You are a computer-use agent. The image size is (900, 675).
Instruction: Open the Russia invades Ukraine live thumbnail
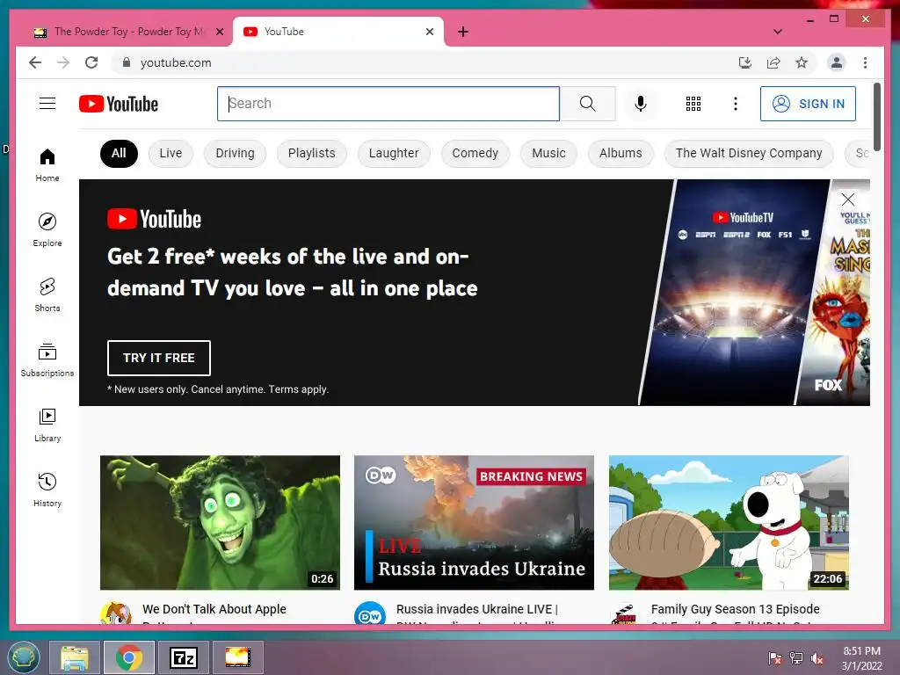coord(474,522)
